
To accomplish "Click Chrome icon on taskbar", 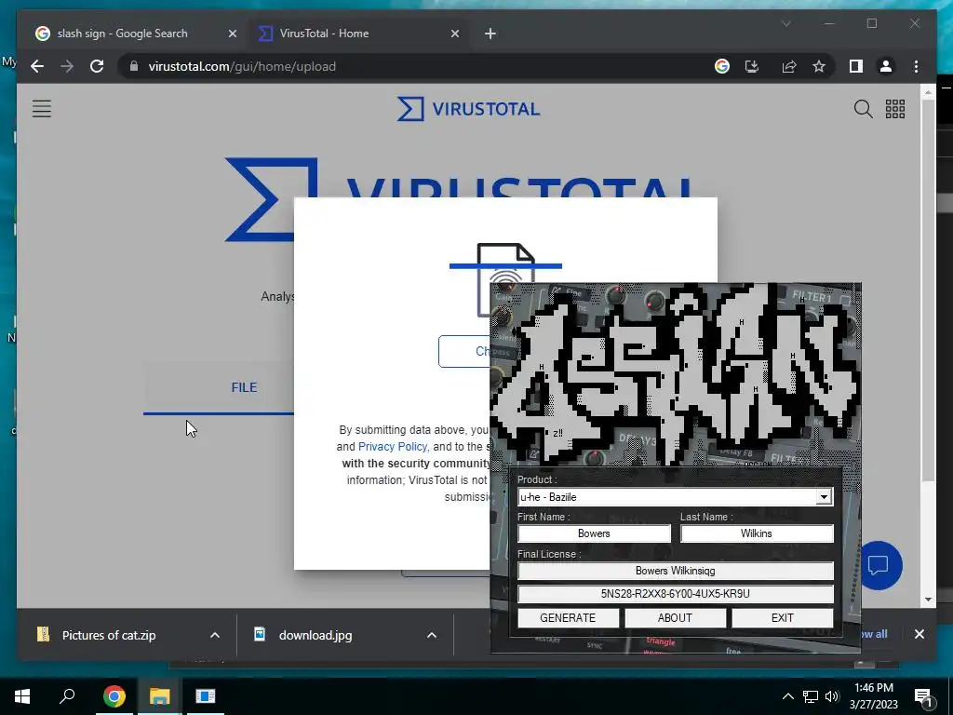I will click(114, 696).
